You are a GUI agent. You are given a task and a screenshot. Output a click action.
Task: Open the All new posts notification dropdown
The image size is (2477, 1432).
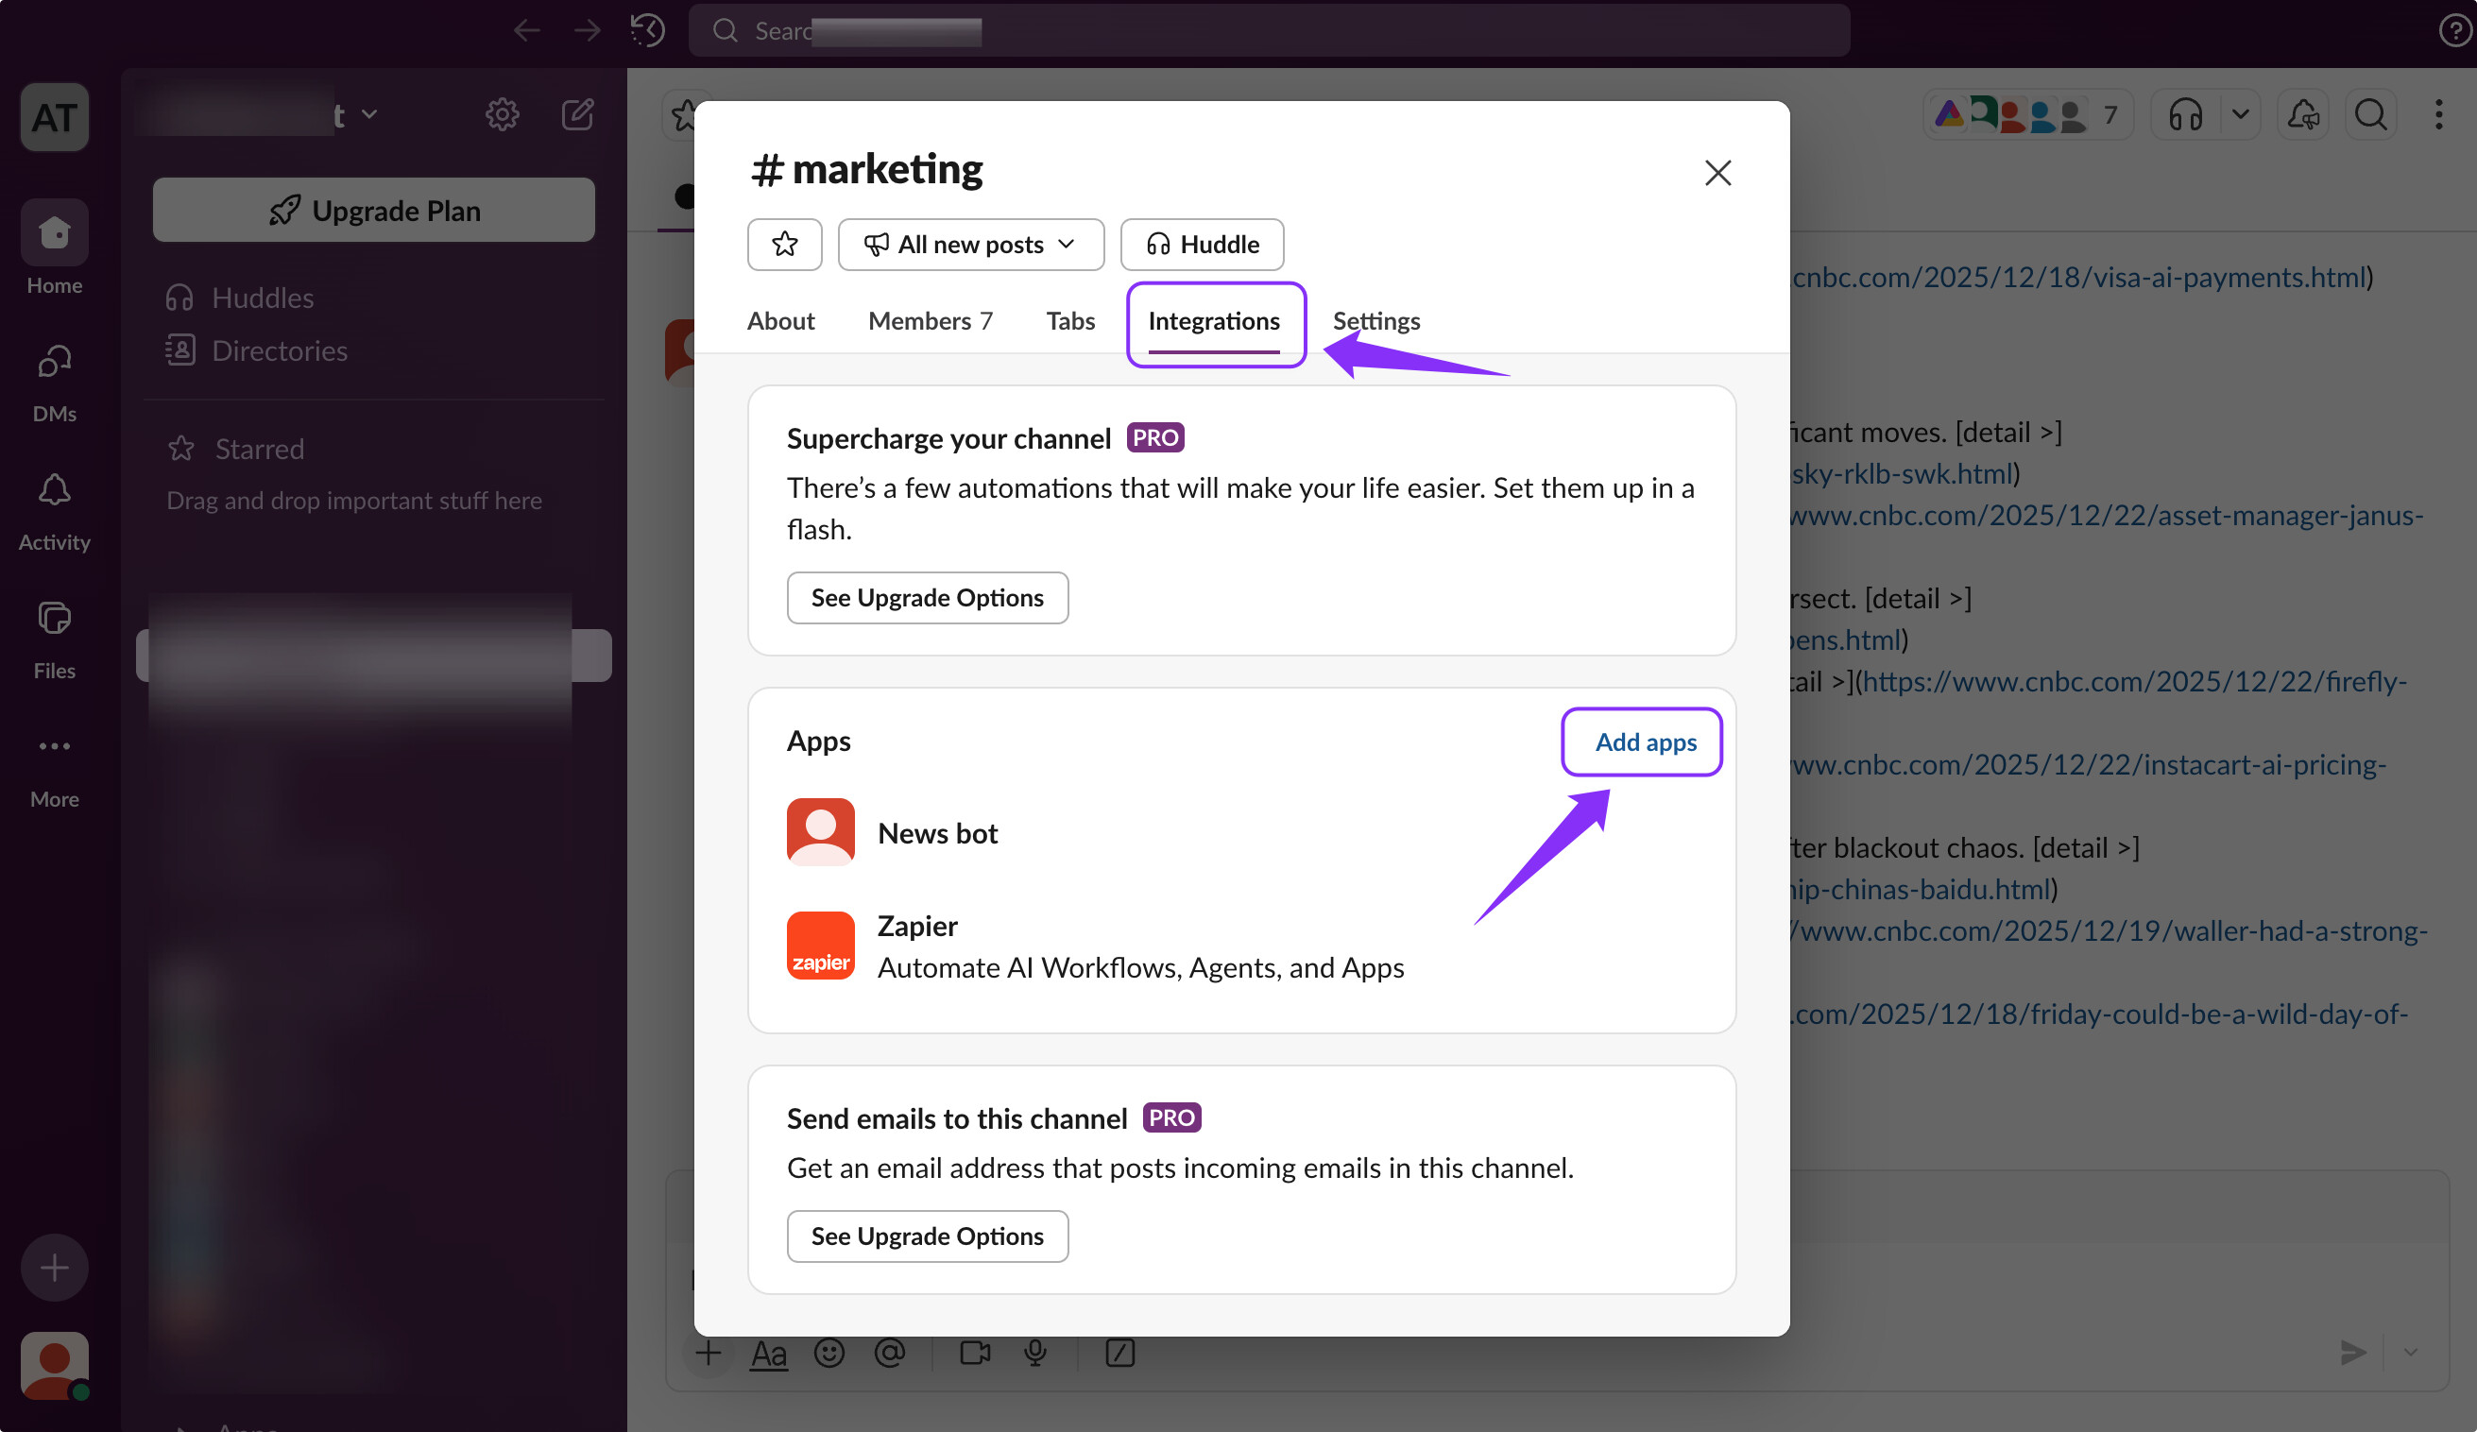pos(970,244)
